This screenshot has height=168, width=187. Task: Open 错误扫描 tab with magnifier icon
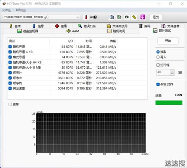click(86, 26)
